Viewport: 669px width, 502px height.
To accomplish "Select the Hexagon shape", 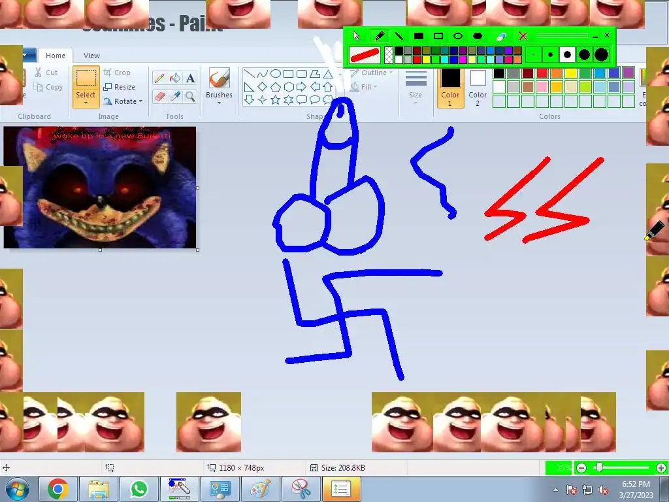I will pos(288,87).
